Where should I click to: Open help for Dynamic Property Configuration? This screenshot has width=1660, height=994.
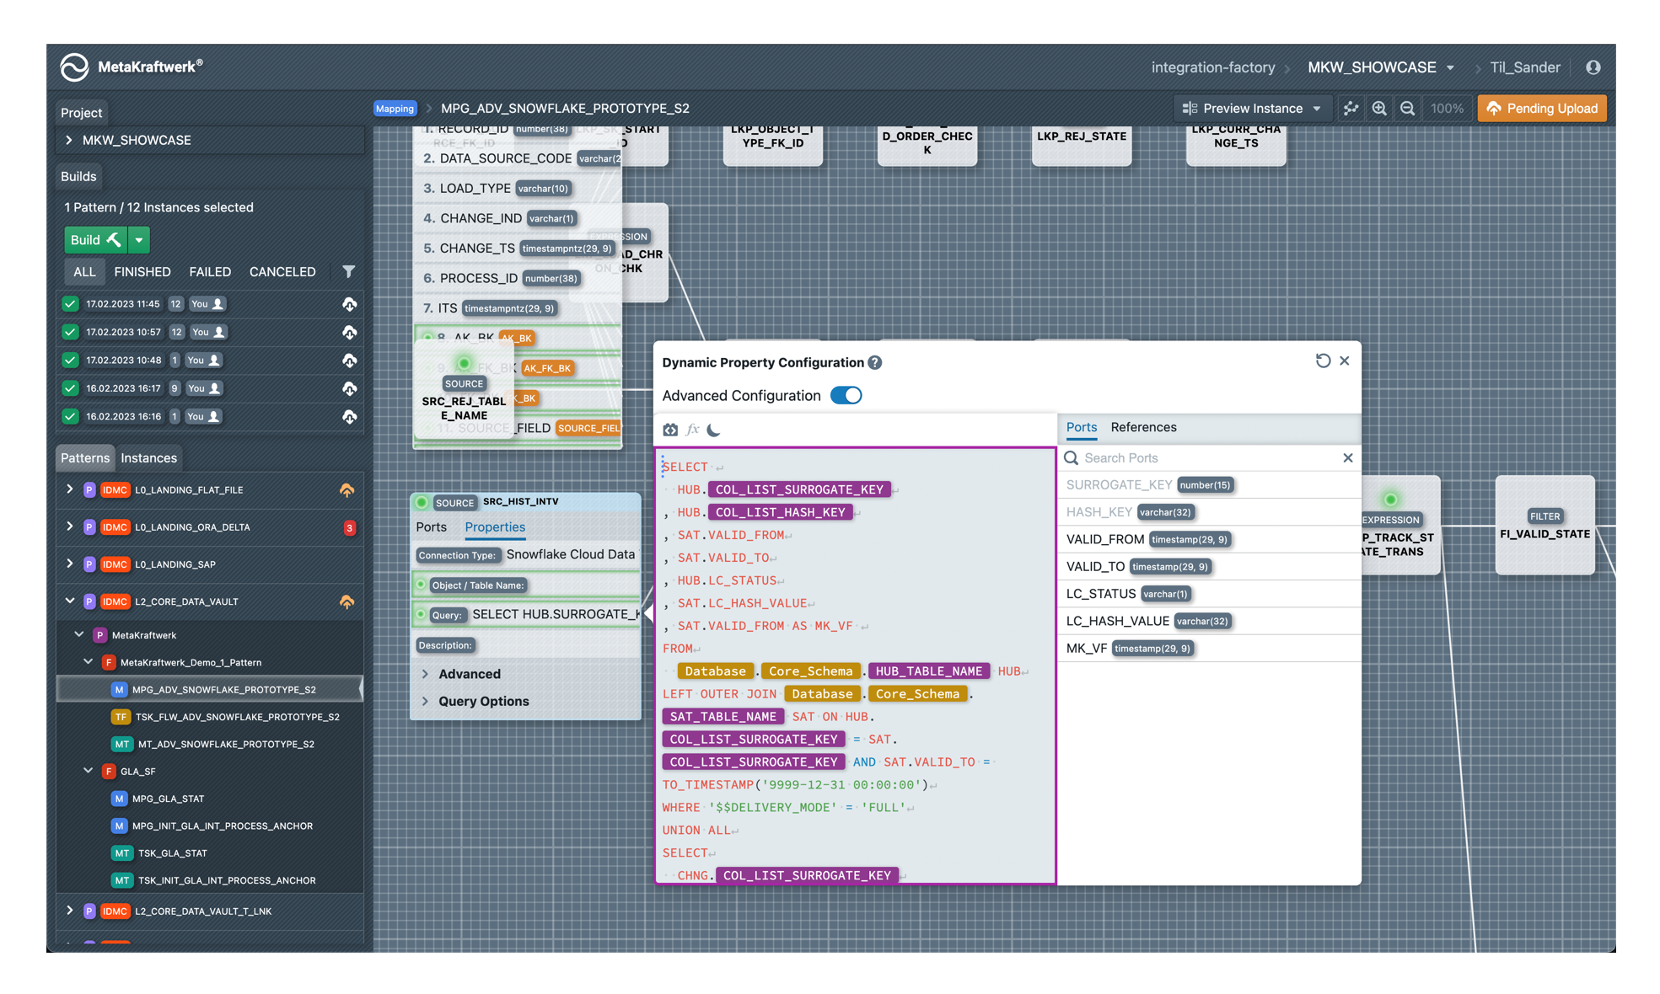(875, 362)
